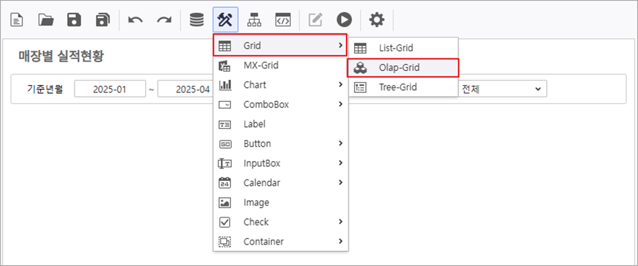Viewport: 638px width, 266px height.
Task: Click the 2025-01 start date field
Action: pyautogui.click(x=110, y=89)
